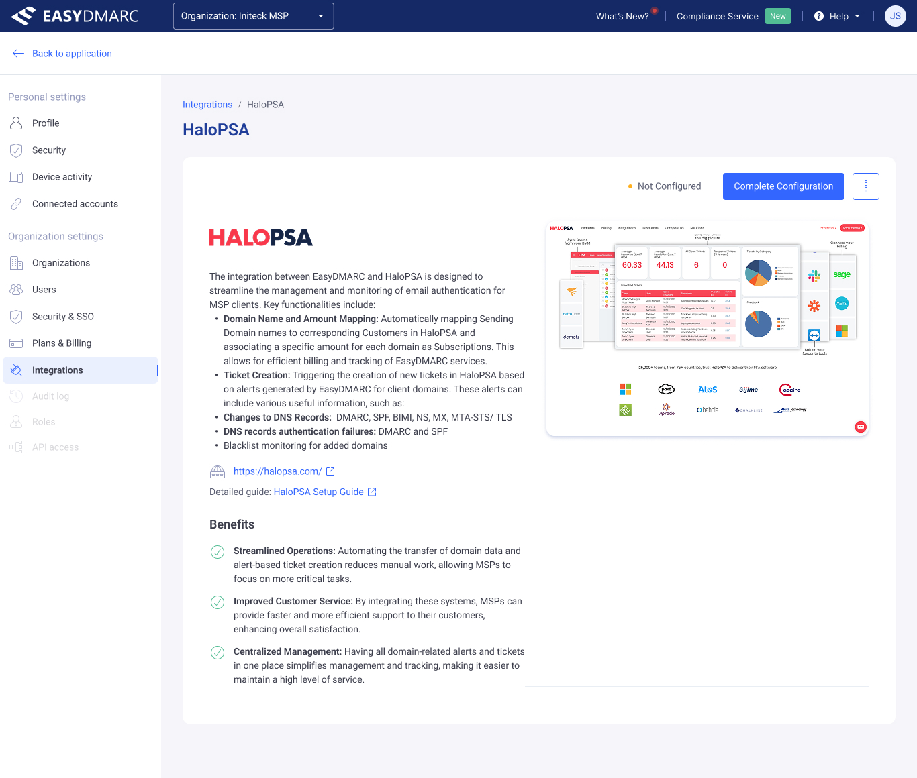The image size is (917, 778).
Task: Open What's New notifications
Action: point(622,16)
